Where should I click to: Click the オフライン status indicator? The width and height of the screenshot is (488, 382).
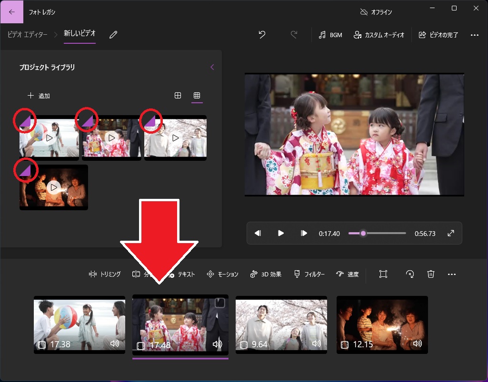[376, 12]
